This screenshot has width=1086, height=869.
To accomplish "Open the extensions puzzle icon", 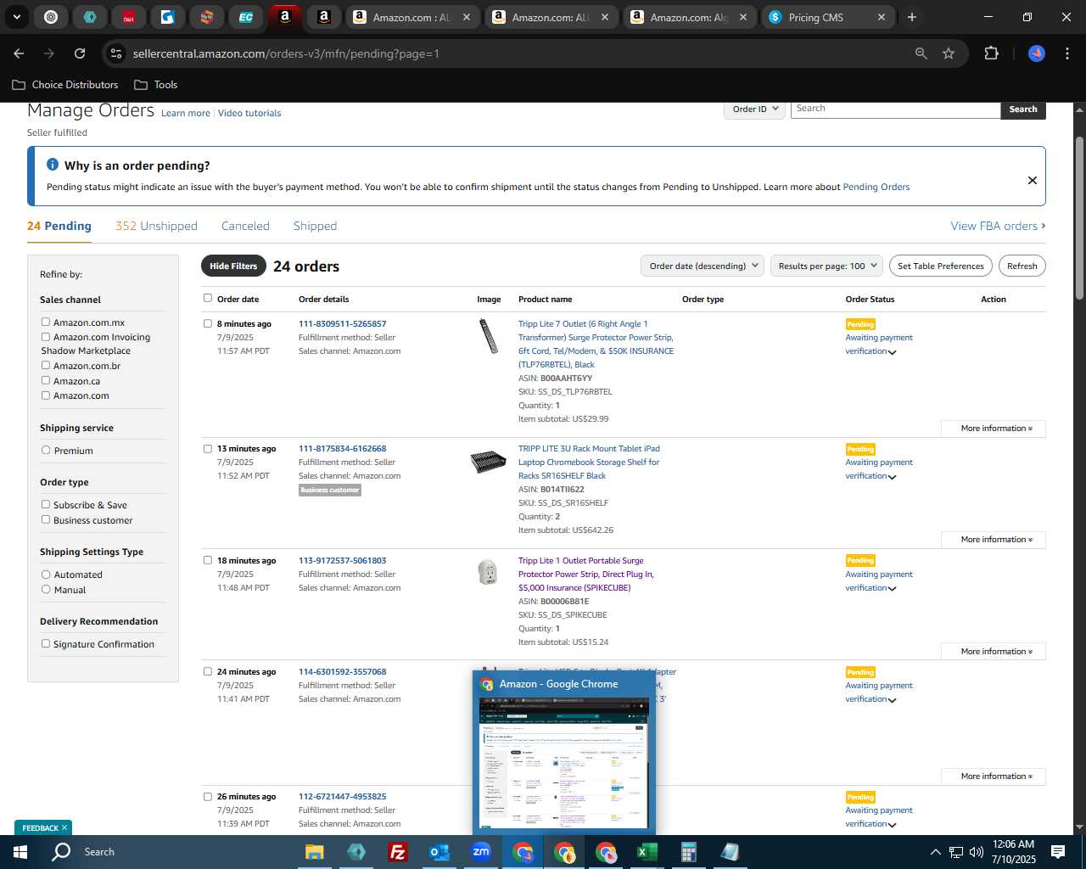I will (x=991, y=53).
